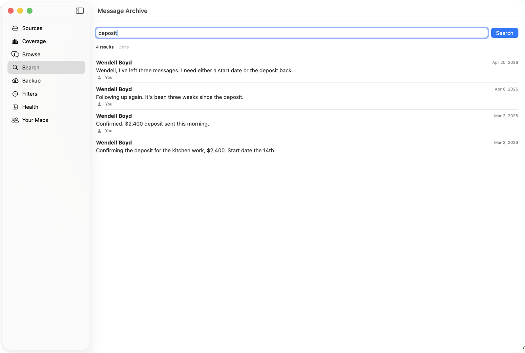This screenshot has height=353, width=525.
Task: Click the Sources drive icon
Action: (15, 28)
